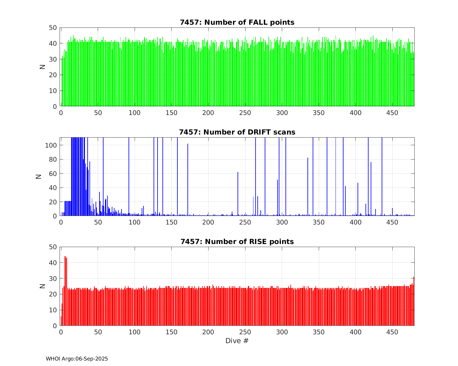Click the "7457: Number of FALL points" title
Screen dimensions: 458x366
237,22
